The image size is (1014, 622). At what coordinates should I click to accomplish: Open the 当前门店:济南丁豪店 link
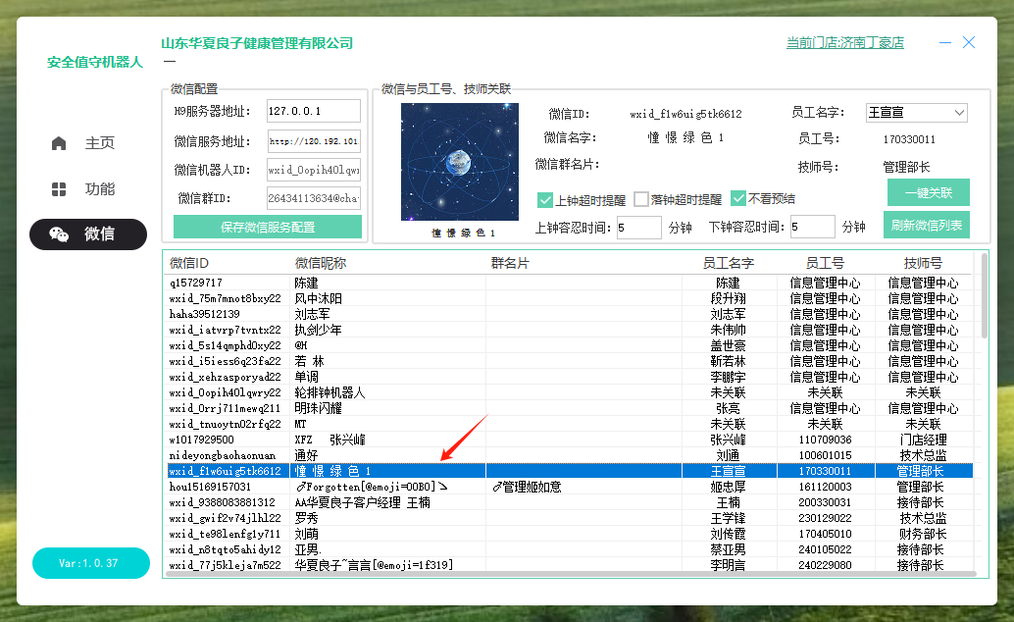click(x=844, y=43)
